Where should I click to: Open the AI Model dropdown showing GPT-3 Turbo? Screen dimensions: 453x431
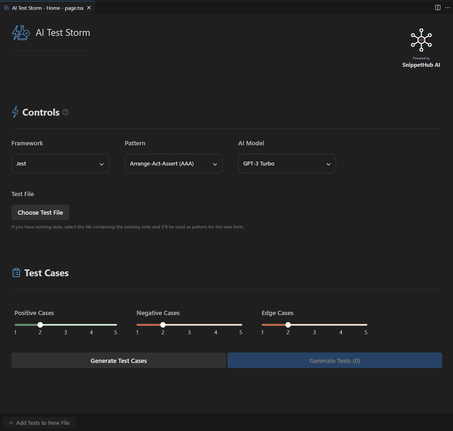(x=287, y=164)
